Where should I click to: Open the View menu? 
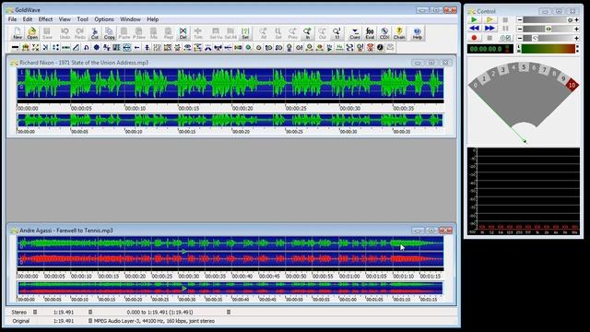(65, 19)
